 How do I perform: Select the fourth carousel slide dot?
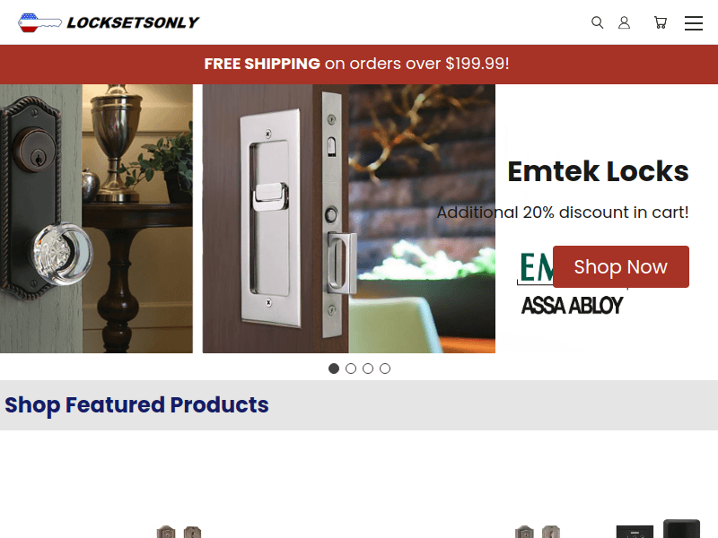coord(385,369)
